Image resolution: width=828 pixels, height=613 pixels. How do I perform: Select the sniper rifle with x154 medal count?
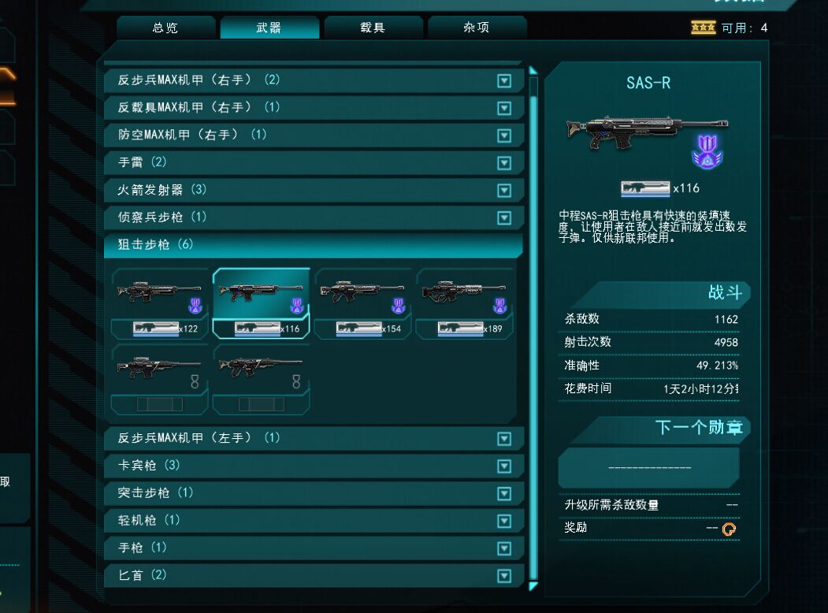(x=362, y=303)
